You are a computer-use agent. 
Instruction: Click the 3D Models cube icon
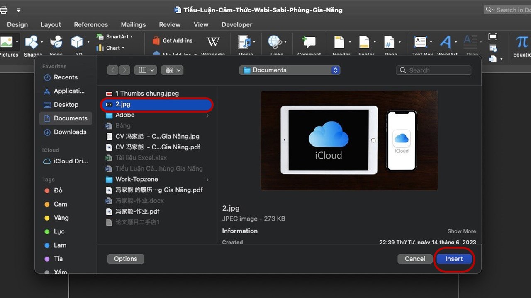pos(77,42)
